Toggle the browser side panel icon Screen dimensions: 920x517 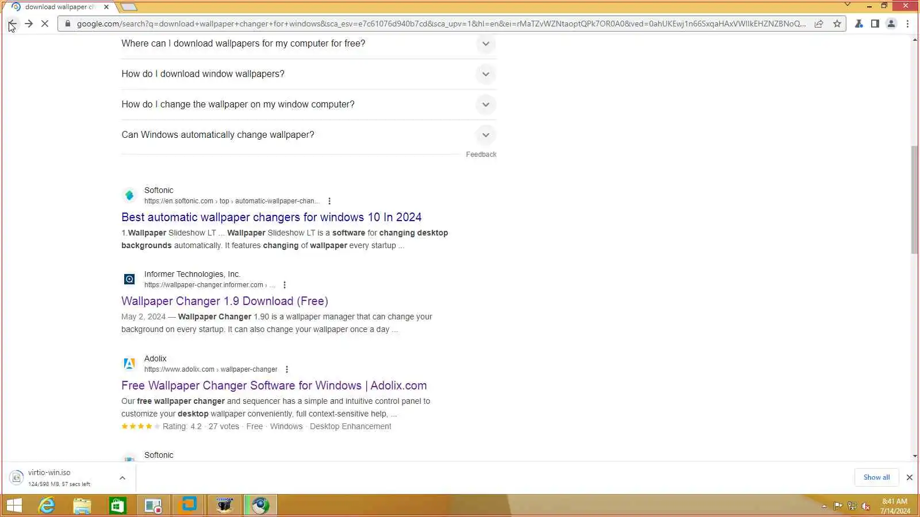click(x=875, y=24)
